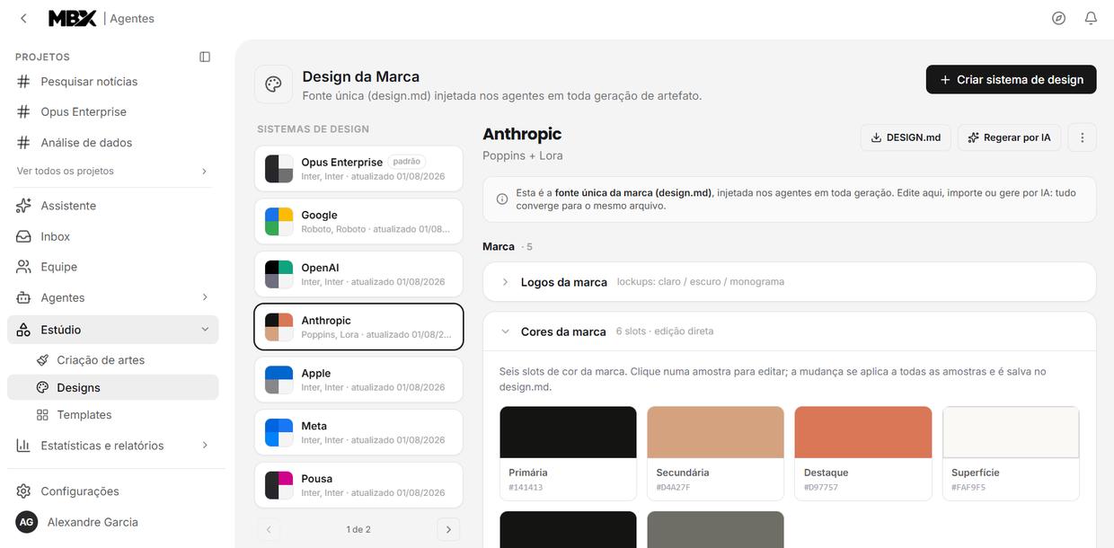Click the 'padrão' badge on Opus Enterprise
The image size is (1114, 548).
point(407,162)
